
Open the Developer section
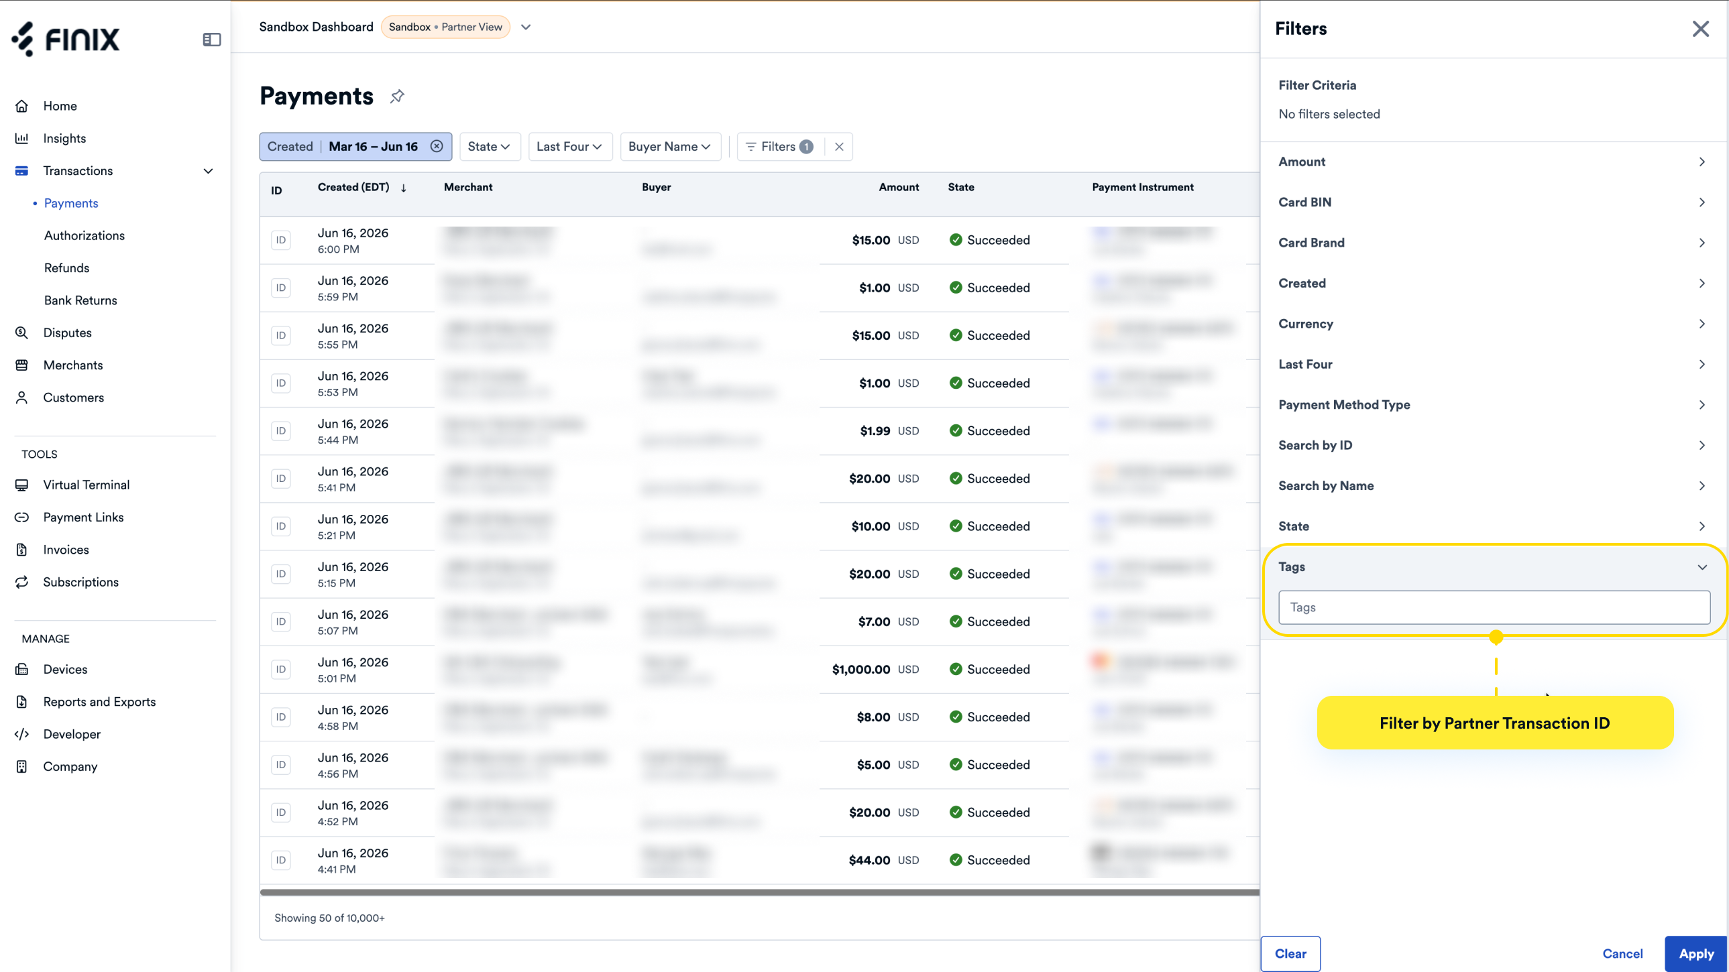click(x=72, y=734)
